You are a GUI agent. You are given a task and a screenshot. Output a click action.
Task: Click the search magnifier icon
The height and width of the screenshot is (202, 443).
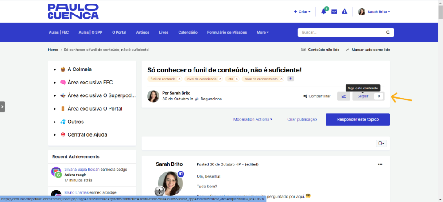(388, 32)
